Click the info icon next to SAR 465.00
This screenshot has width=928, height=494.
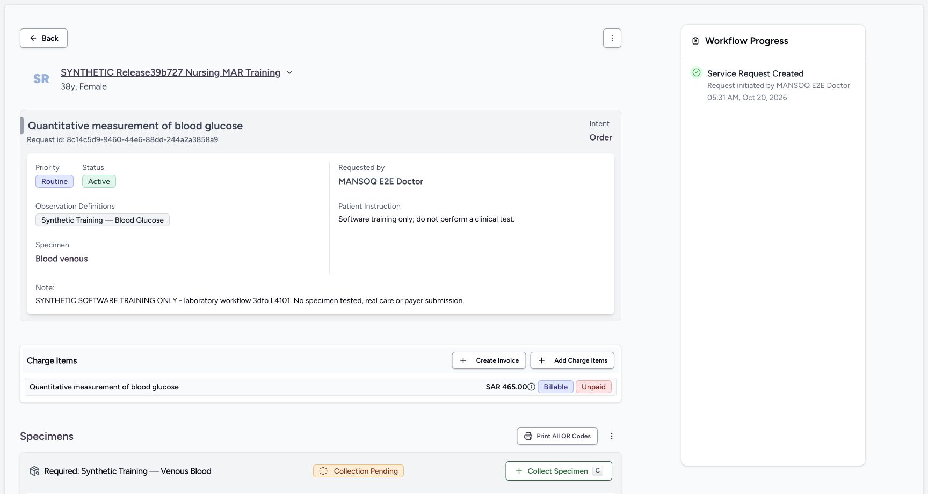click(x=531, y=387)
